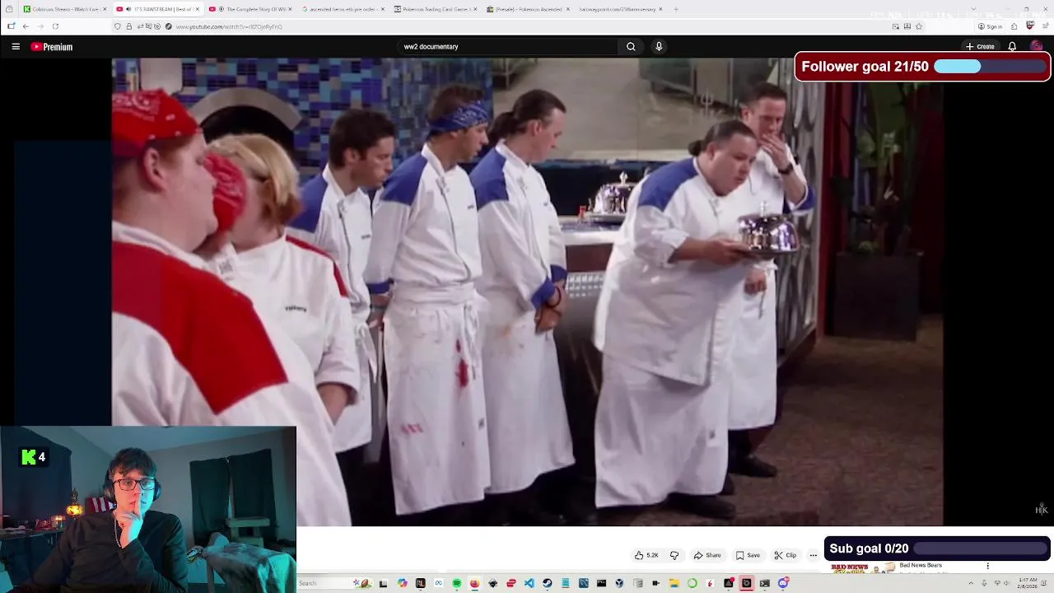The width and height of the screenshot is (1054, 593).
Task: Open Visual Studio Code from taskbar
Action: click(x=529, y=583)
